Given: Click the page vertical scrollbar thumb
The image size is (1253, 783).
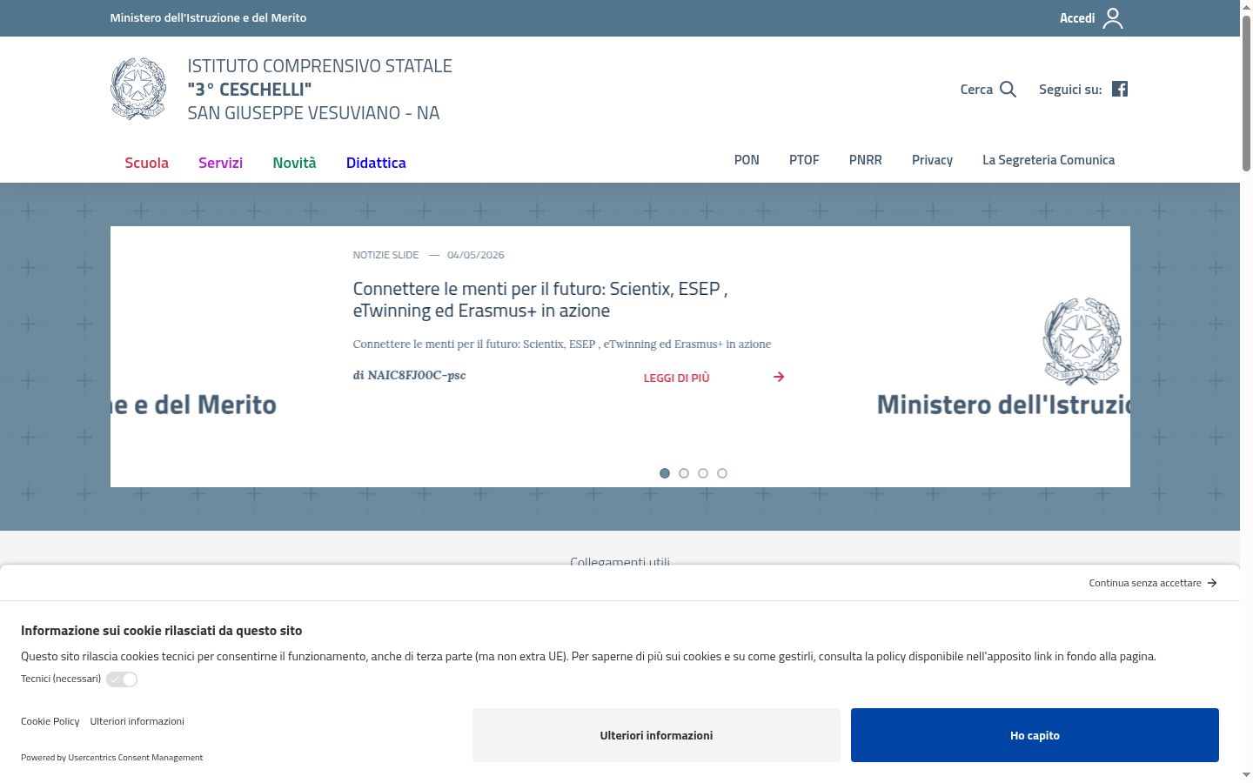Looking at the screenshot, I should (1246, 94).
